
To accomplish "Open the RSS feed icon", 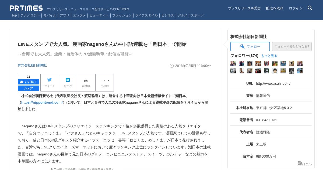I will click(300, 164).
